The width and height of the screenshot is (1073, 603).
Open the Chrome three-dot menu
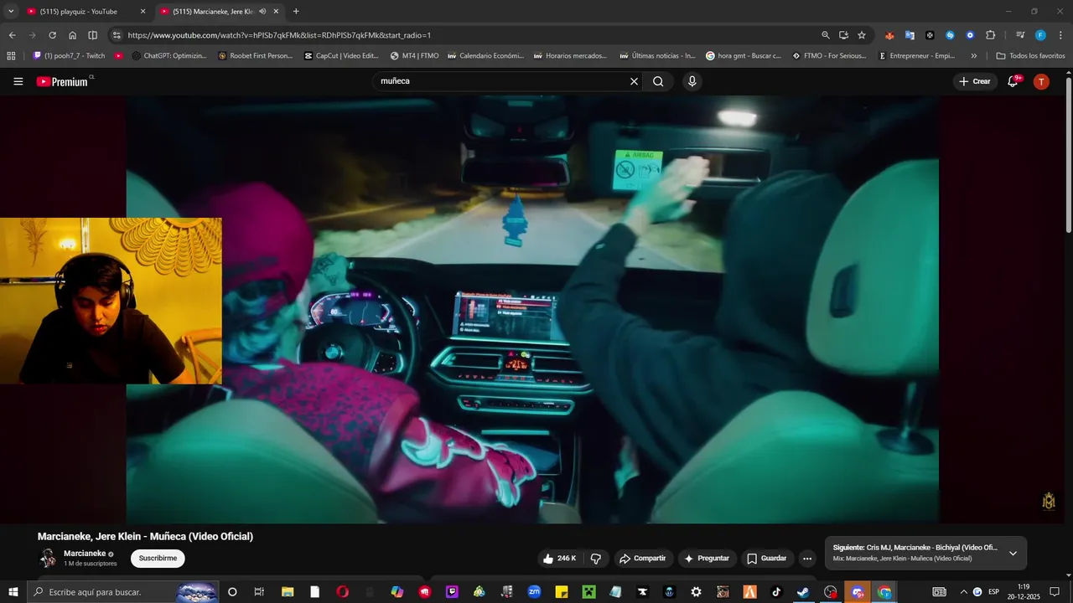coord(1059,35)
